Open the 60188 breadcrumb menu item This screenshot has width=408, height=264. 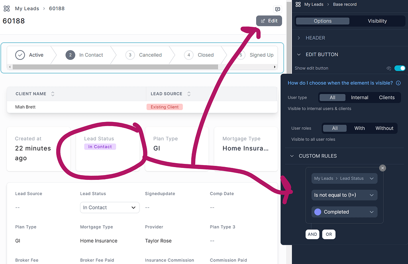(x=57, y=8)
